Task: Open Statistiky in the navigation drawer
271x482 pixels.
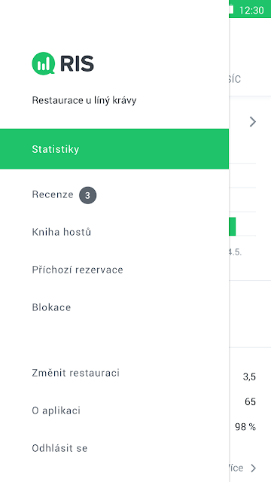Action: click(114, 149)
